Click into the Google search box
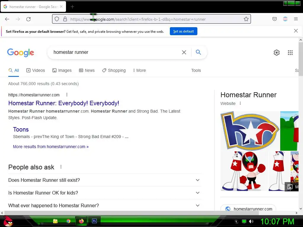Screen dimensions: 303x227 click(116, 52)
